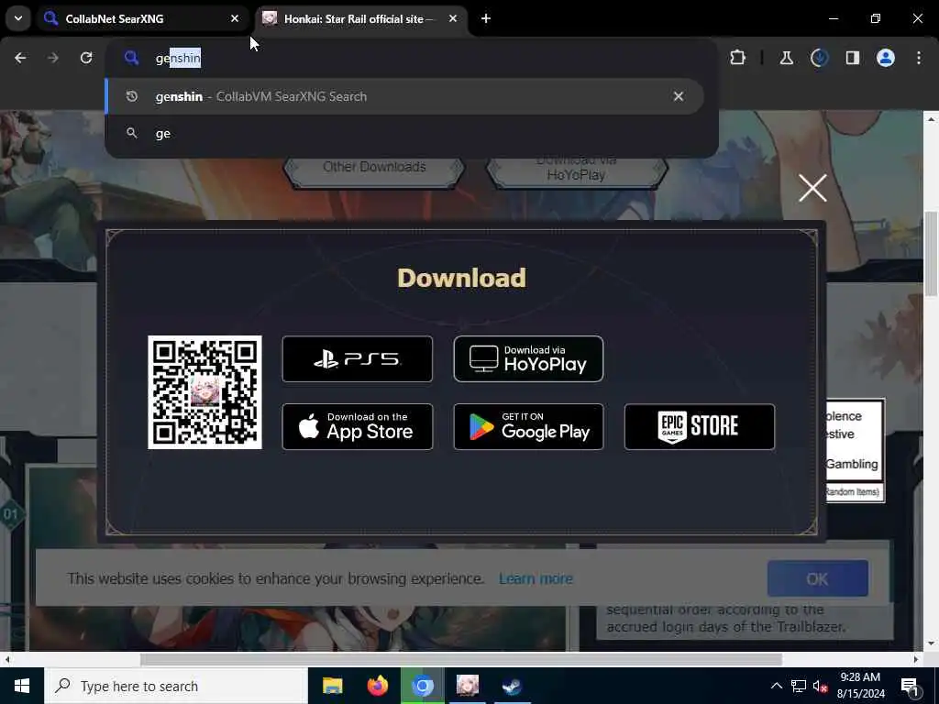Open the network status tray icon

click(x=799, y=686)
